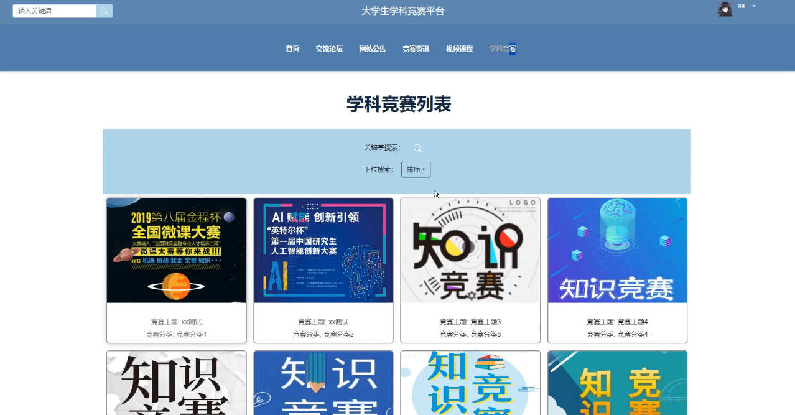Open the 竞赛主题4 blue card image

point(617,251)
